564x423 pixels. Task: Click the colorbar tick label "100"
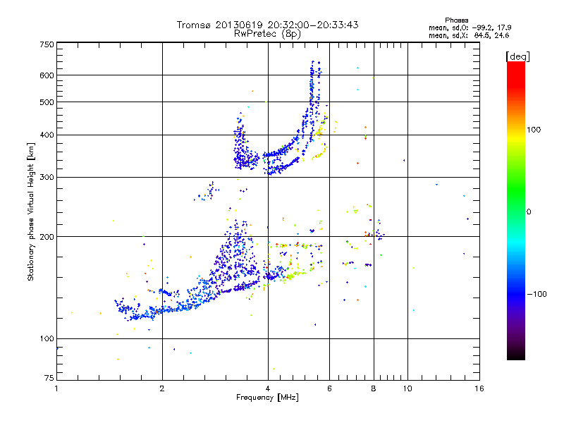(x=534, y=130)
